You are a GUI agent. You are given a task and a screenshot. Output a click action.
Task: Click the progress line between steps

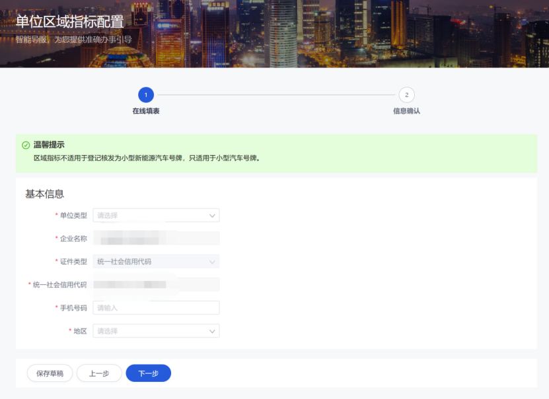coord(276,95)
